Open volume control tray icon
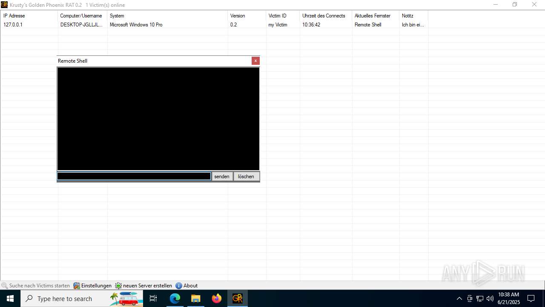Viewport: 545px width, 307px height. pos(490,298)
